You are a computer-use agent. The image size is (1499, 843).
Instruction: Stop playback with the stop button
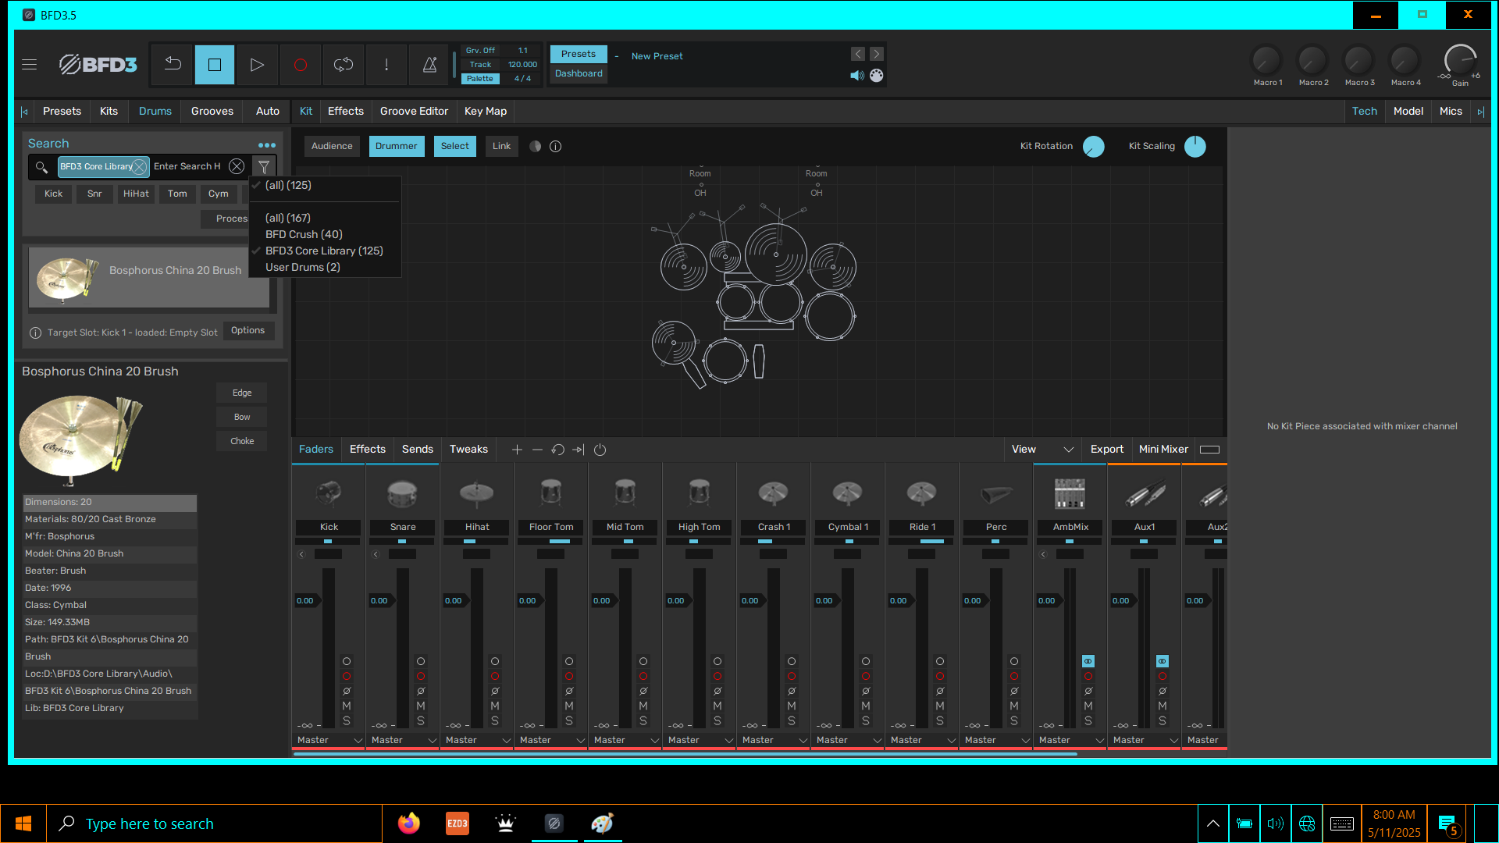pos(215,65)
